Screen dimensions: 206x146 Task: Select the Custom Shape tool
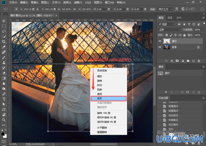click(x=4, y=110)
